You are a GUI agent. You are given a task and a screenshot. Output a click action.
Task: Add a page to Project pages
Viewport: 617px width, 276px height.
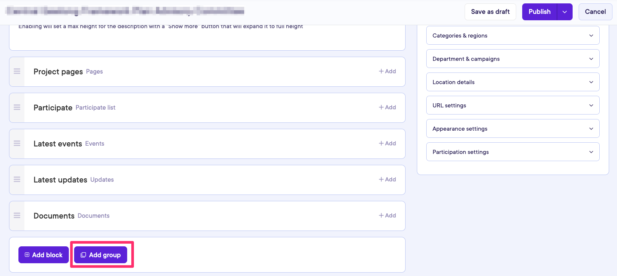pyautogui.click(x=387, y=71)
